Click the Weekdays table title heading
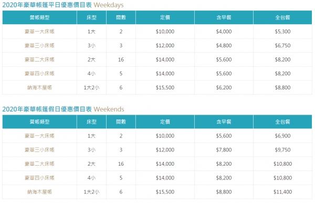The height and width of the screenshot is (203, 315). point(63,5)
